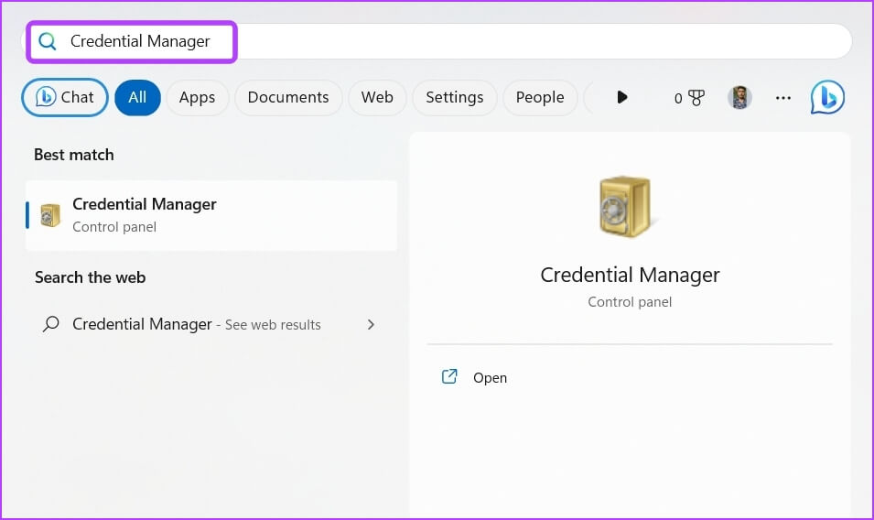Expand web results with the chevron arrow
The image size is (874, 520).
coord(371,324)
